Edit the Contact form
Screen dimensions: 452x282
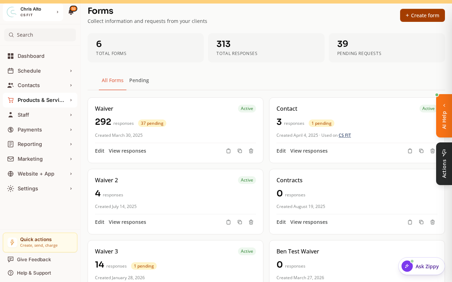pos(281,151)
